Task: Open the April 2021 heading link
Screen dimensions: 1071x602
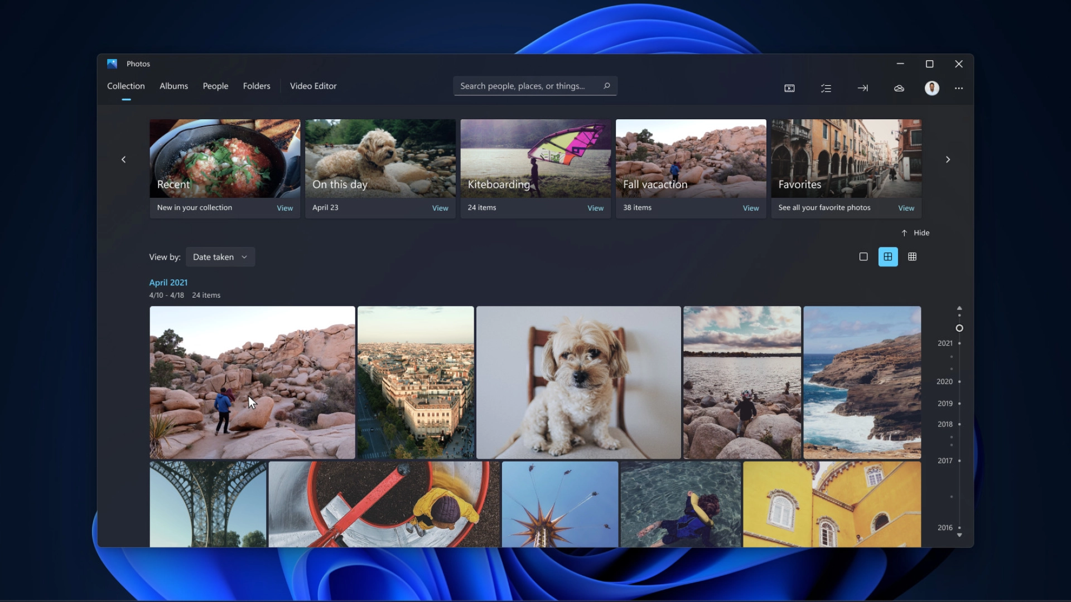Action: (x=167, y=283)
